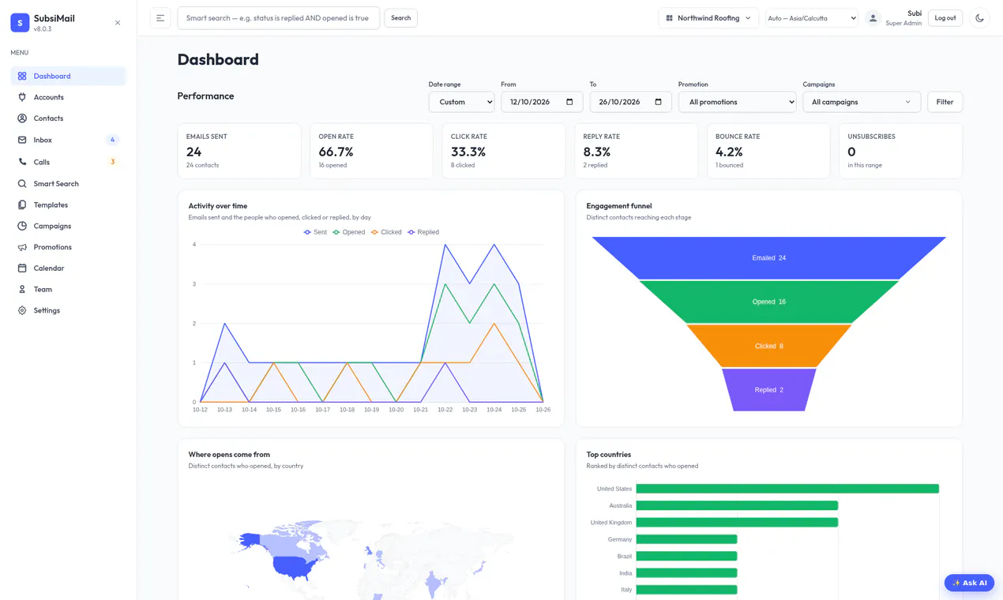Collapse sidebar using the hamburger menu icon

[x=160, y=18]
